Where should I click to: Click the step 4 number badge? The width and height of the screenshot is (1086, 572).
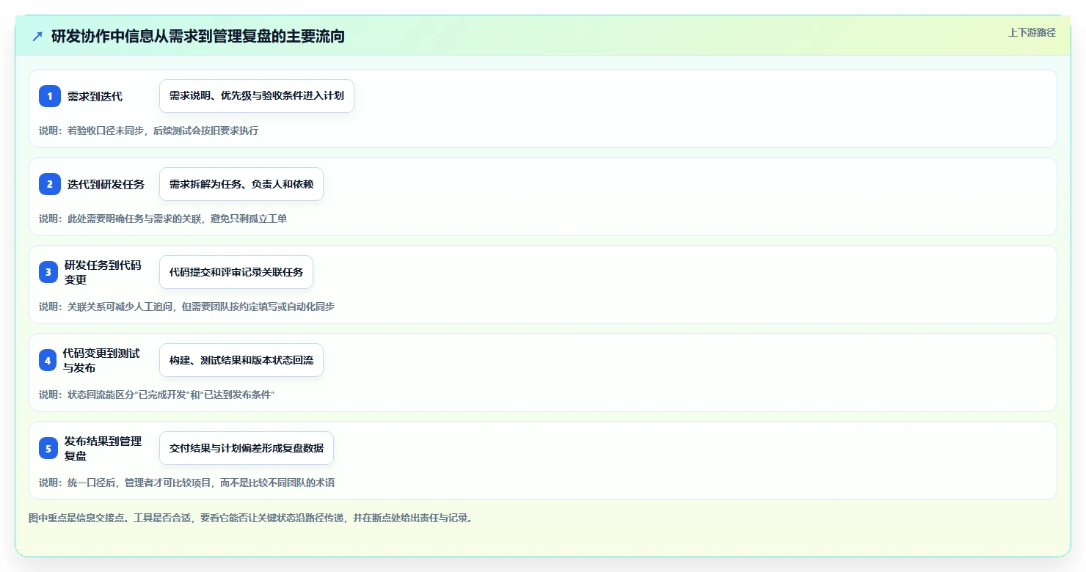pos(48,360)
